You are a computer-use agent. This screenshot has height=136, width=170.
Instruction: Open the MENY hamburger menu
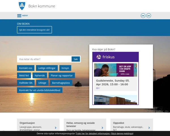pyautogui.click(x=23, y=16)
